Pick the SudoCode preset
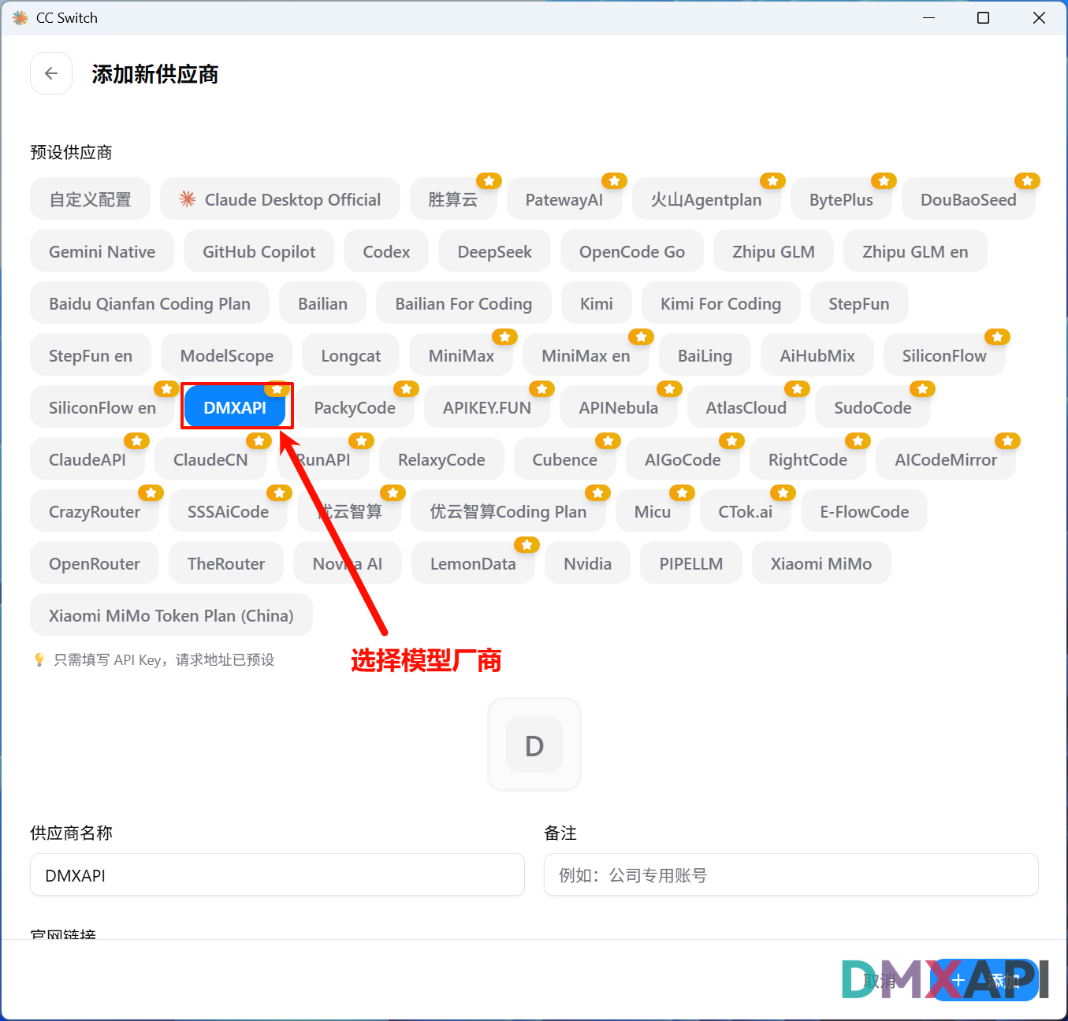This screenshot has width=1068, height=1021. [873, 407]
